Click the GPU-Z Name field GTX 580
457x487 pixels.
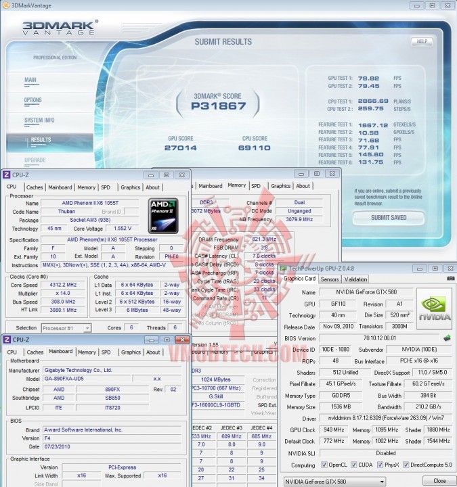366,292
